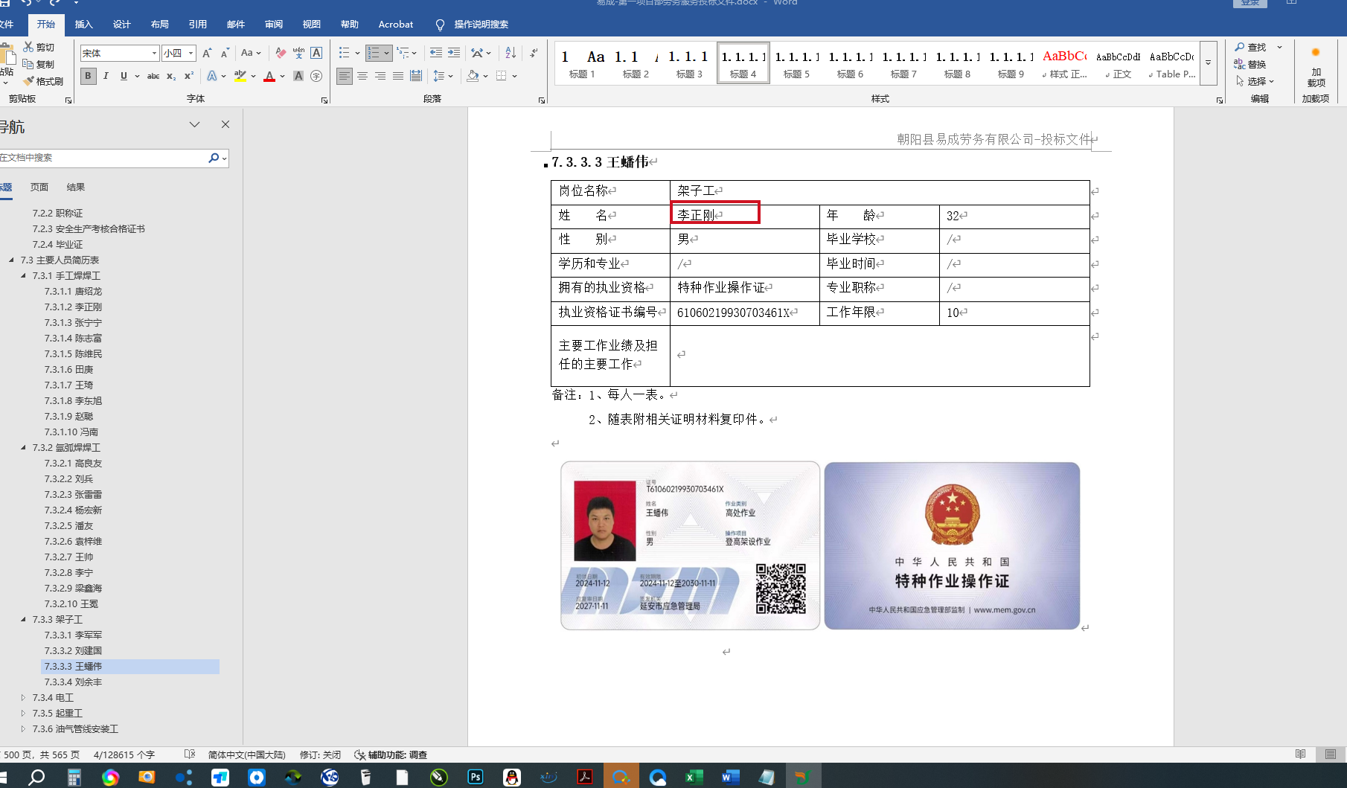The height and width of the screenshot is (788, 1347).
Task: Toggle bold formatting
Action: (88, 76)
